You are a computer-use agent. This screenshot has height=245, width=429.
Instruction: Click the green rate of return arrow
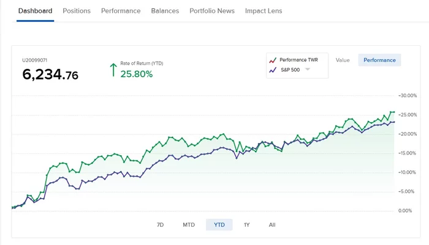[x=112, y=69]
